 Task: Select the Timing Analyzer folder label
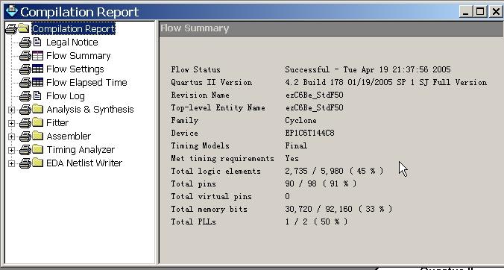tap(81, 150)
